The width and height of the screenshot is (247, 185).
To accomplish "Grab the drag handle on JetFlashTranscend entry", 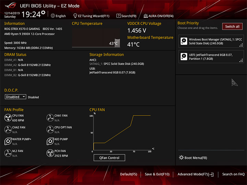I will click(x=241, y=61).
